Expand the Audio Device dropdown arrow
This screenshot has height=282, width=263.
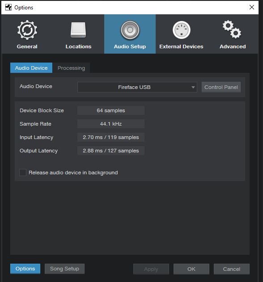(x=193, y=87)
